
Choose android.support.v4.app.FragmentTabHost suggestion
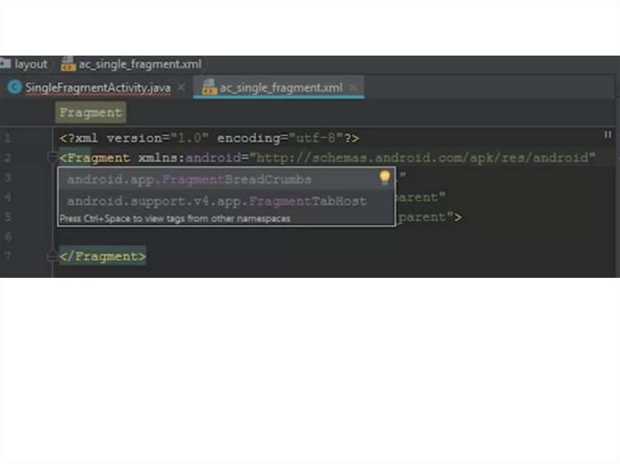[226, 201]
